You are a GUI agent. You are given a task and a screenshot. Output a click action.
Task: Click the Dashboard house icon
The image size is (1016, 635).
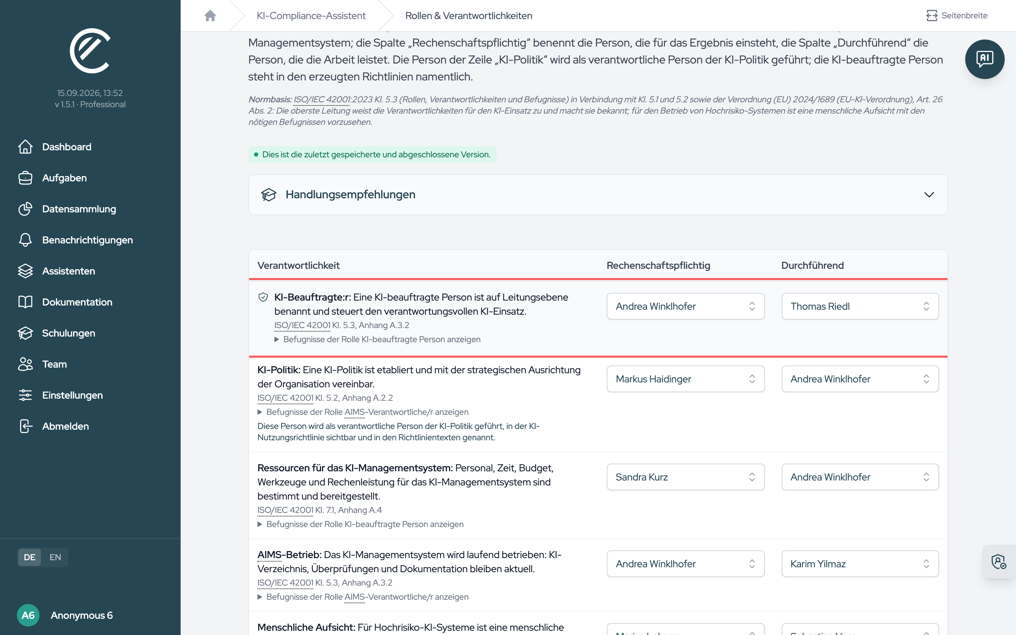point(25,147)
